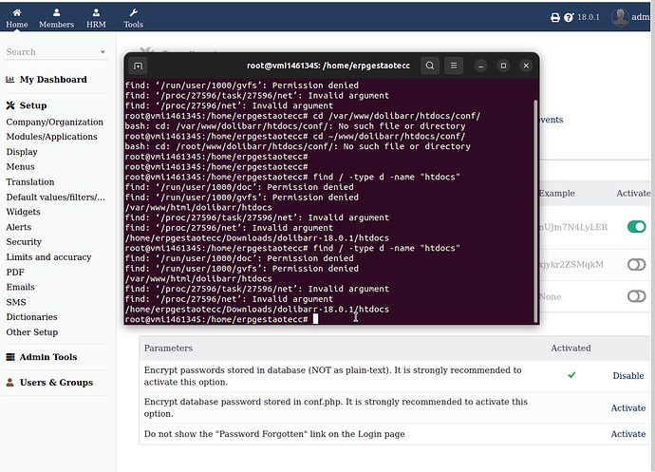
Task: Click terminal search magnifier icon
Action: point(430,66)
